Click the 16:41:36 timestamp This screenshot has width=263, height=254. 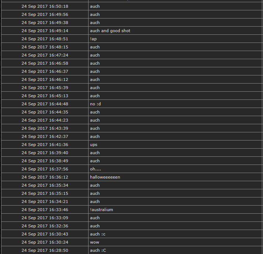45,145
